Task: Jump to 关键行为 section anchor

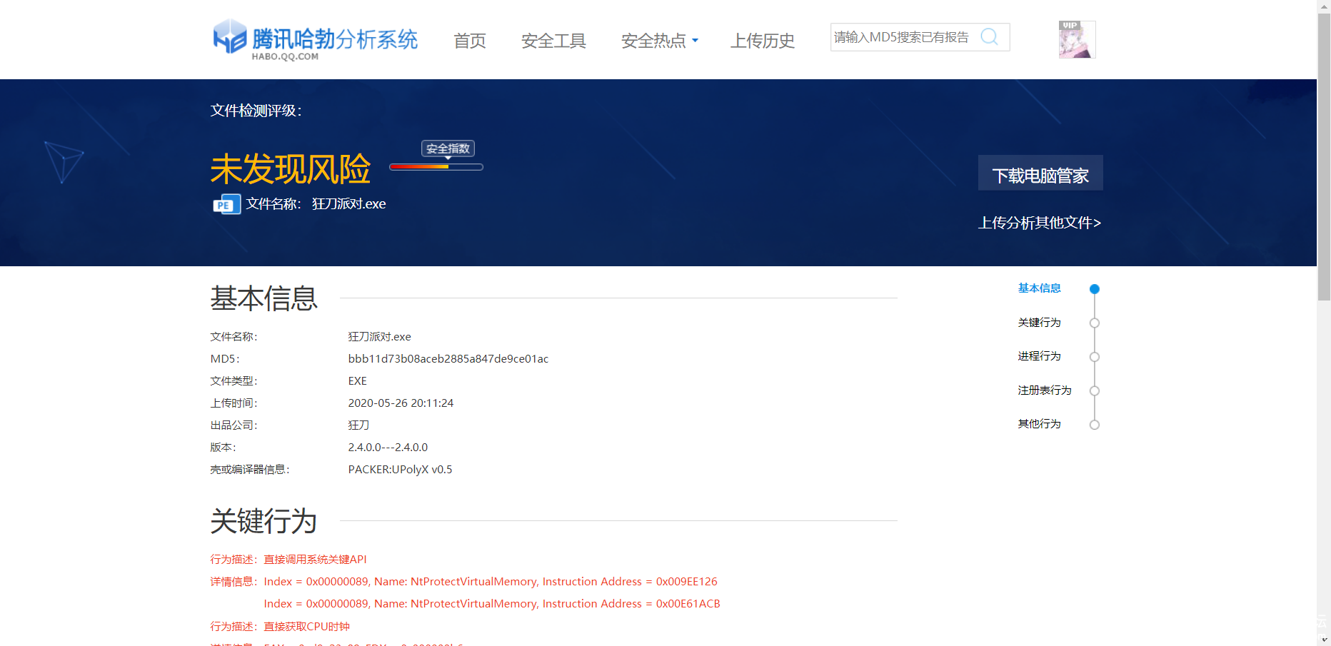Action: tap(1040, 323)
